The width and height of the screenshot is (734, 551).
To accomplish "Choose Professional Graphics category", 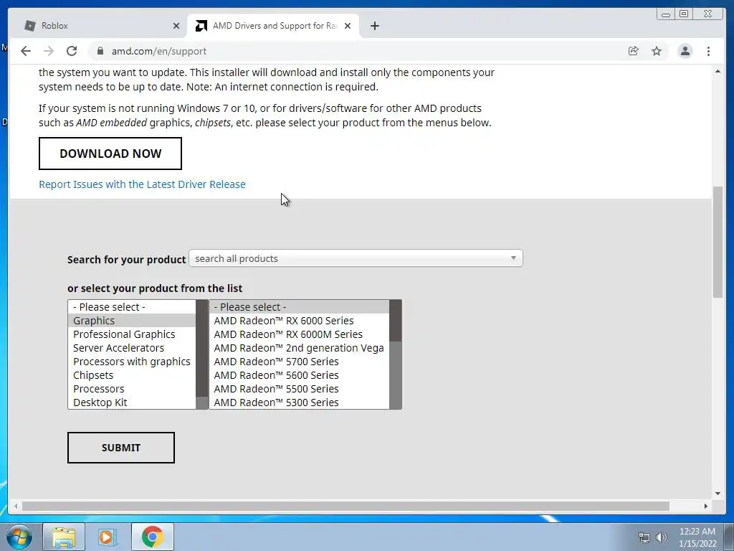I will point(132,334).
